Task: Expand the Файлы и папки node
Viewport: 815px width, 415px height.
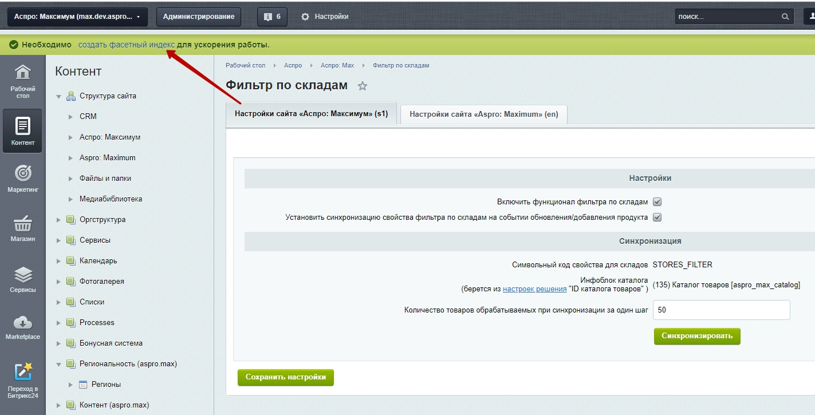Action: [70, 179]
